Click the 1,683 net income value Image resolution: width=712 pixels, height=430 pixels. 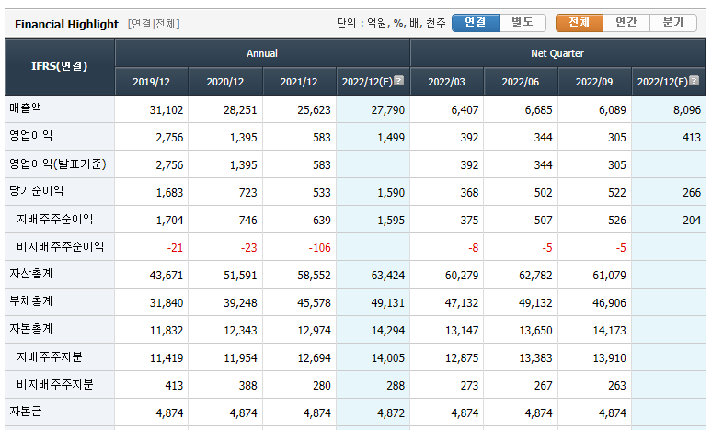point(169,193)
